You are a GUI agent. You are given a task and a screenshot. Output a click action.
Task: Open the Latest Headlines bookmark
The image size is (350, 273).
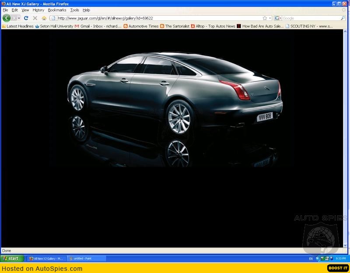(17, 26)
